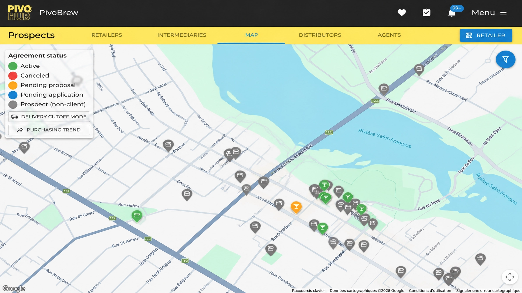Image resolution: width=522 pixels, height=293 pixels.
Task: Click the Rivière Saint-François label mid-river
Action: 385,138
